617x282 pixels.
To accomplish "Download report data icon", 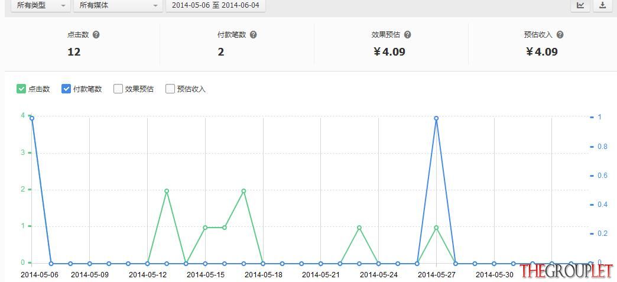I will 602,5.
